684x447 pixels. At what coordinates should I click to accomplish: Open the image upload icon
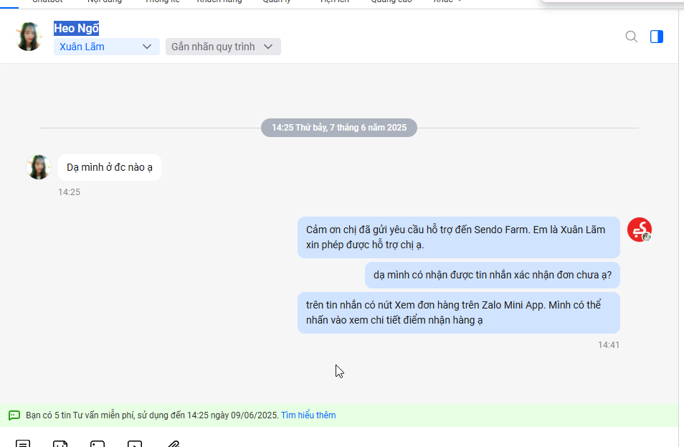[x=98, y=443]
